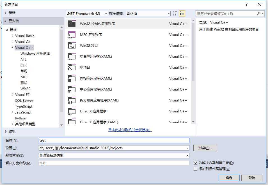Select the 空项目 template icon
This screenshot has height=185, width=268.
point(72,67)
